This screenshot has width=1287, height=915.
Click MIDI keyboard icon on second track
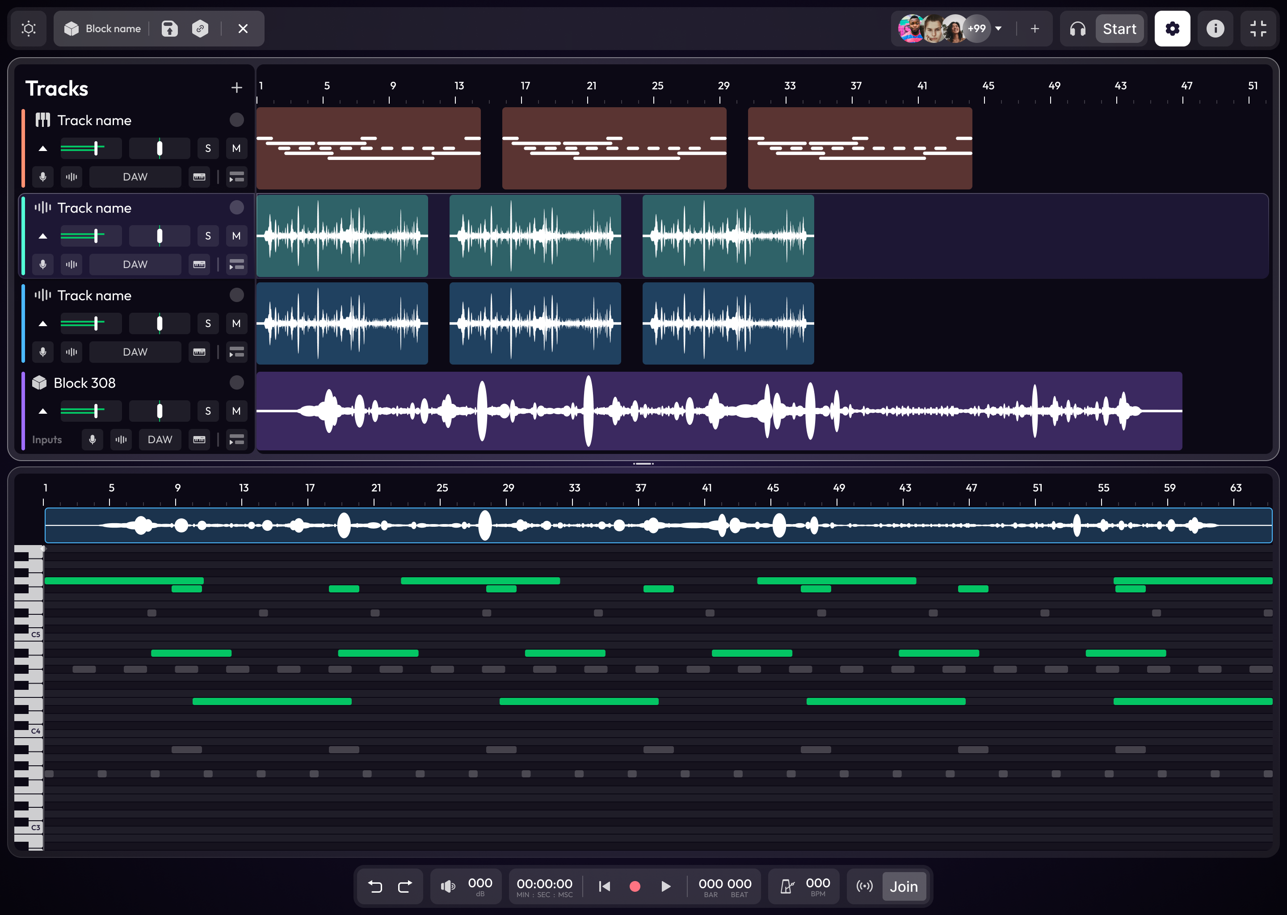click(x=199, y=264)
